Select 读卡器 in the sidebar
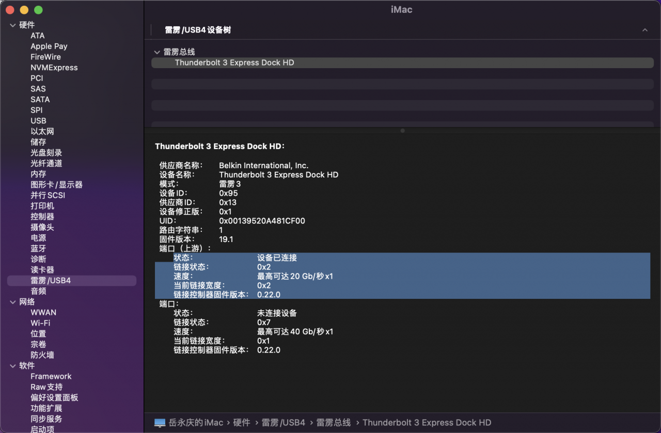The image size is (661, 433). click(42, 270)
